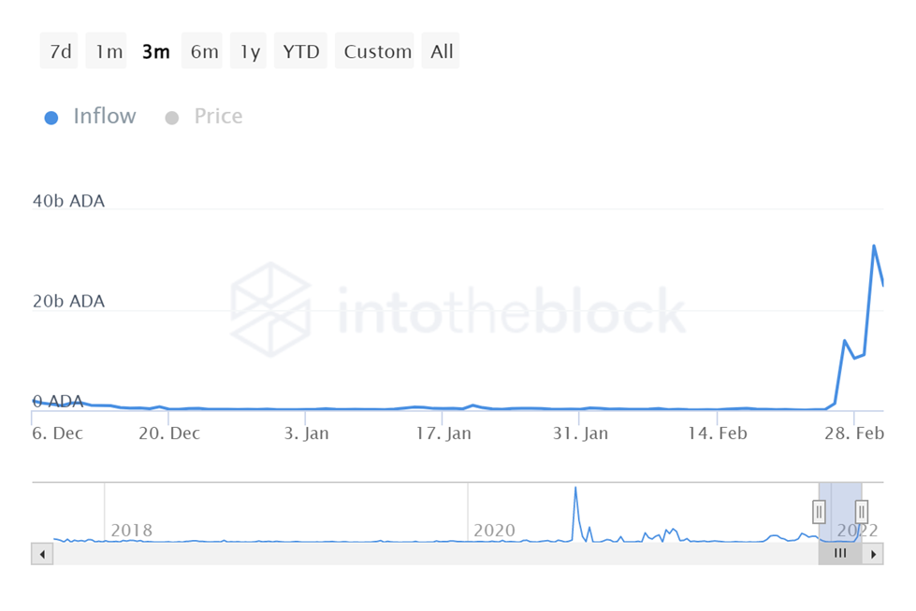Click the navigator scroll right arrow
This screenshot has width=916, height=611.
[873, 554]
